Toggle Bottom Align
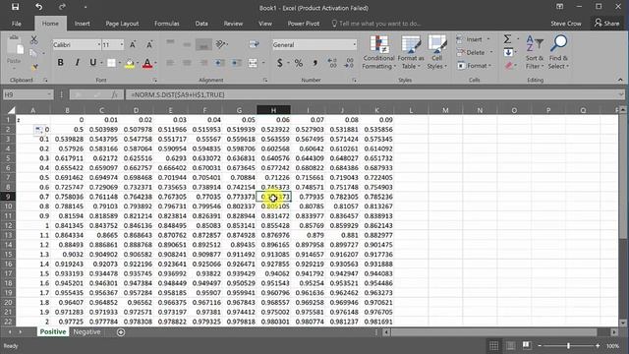Image resolution: width=629 pixels, height=354 pixels. coord(203,44)
